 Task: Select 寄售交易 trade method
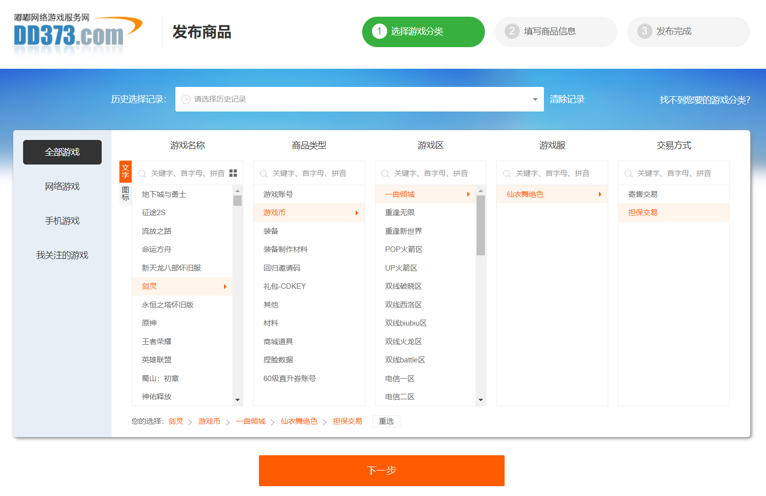pos(674,194)
